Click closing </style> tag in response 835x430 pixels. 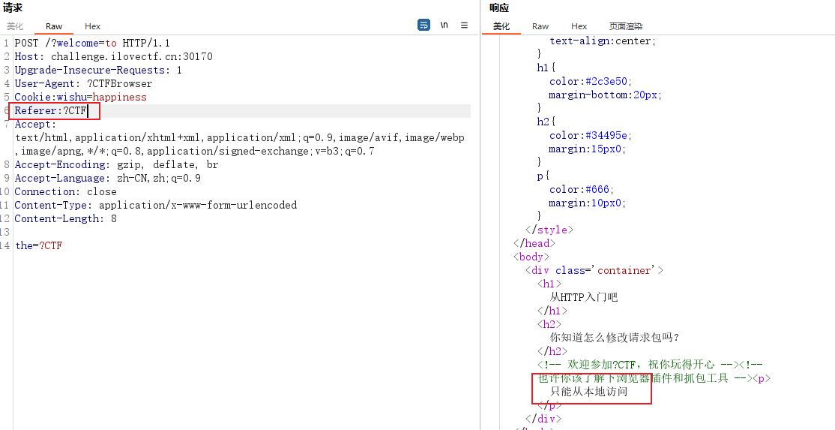click(x=549, y=230)
